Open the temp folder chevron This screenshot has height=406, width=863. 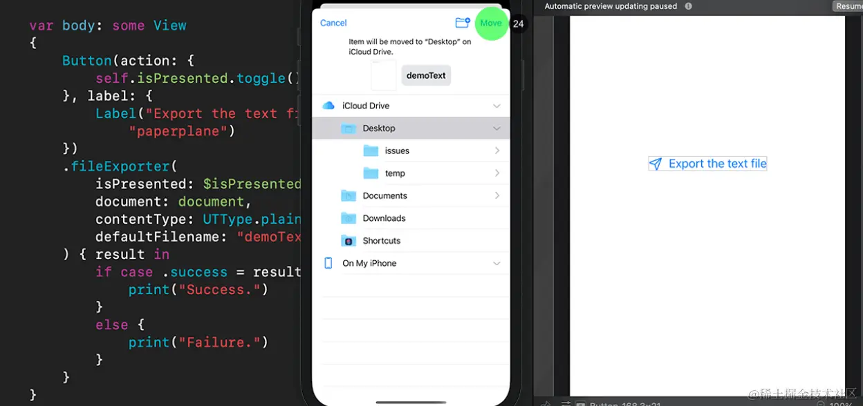pos(497,173)
